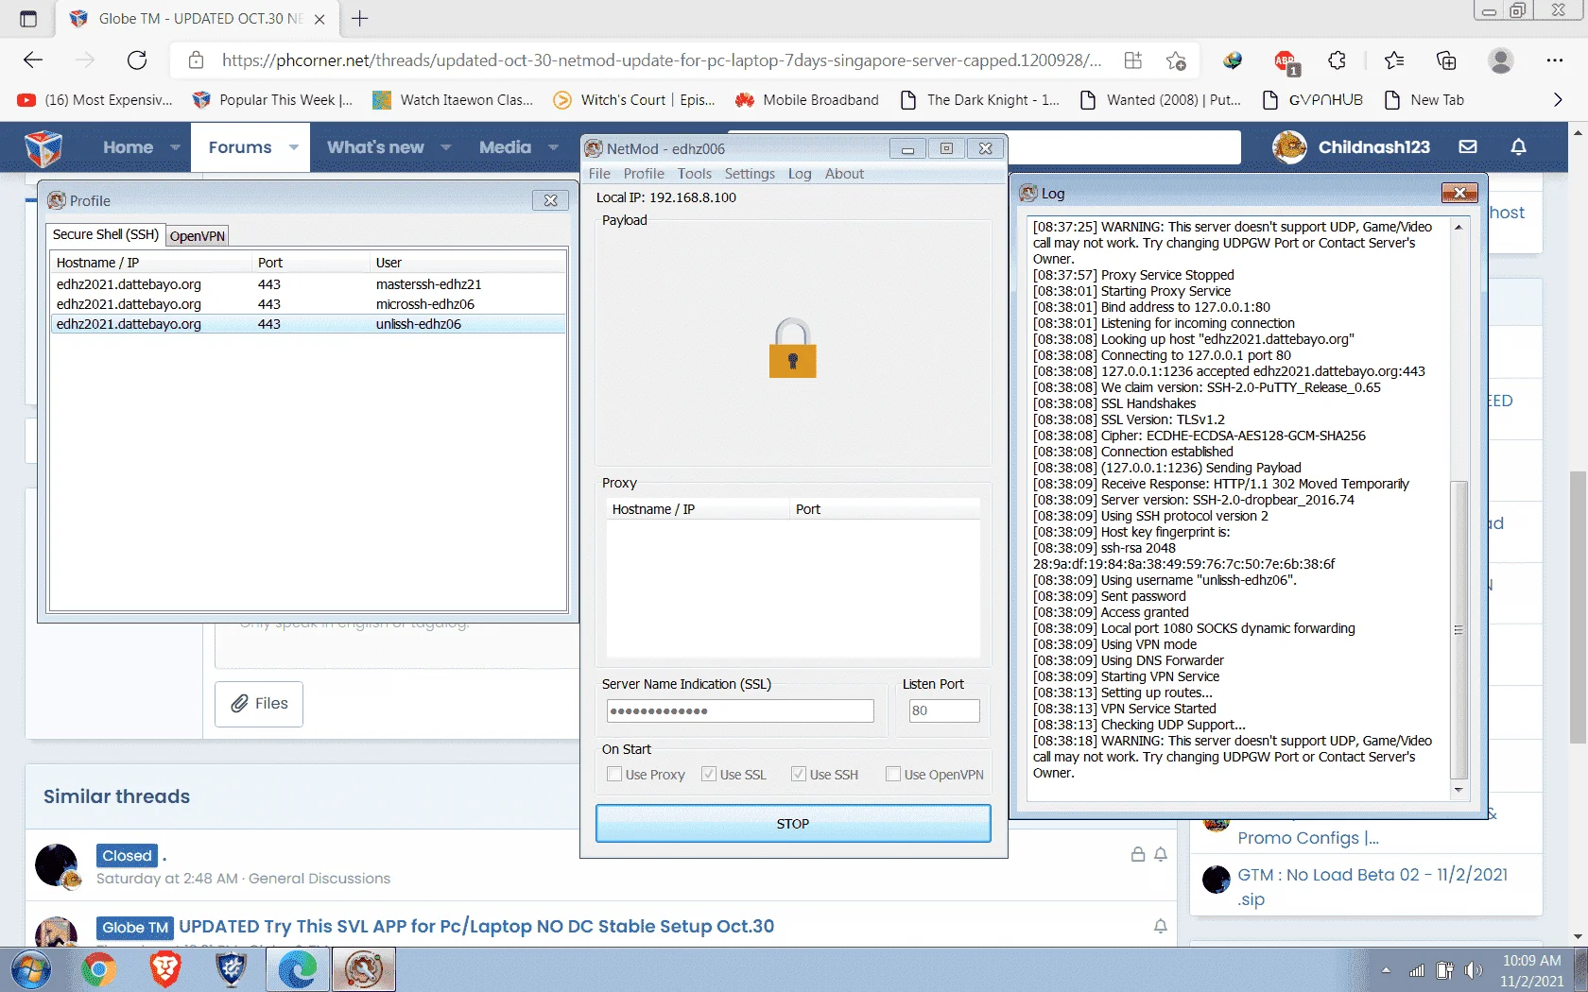
Task: Click the Files attach button
Action: [259, 704]
